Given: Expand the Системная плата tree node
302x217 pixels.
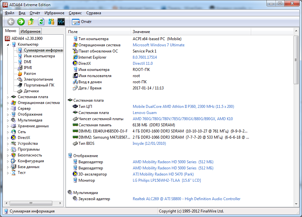Looking at the screenshot, I should pyautogui.click(x=8, y=97).
